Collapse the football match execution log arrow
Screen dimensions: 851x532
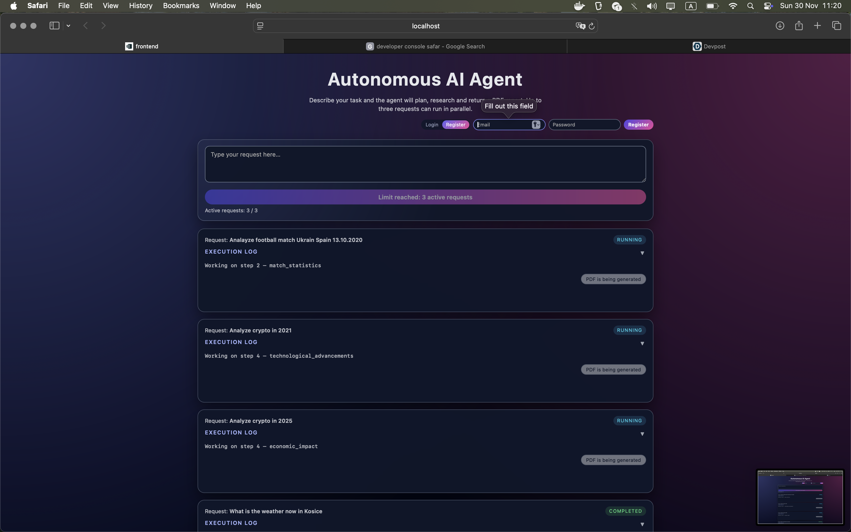[x=642, y=253]
